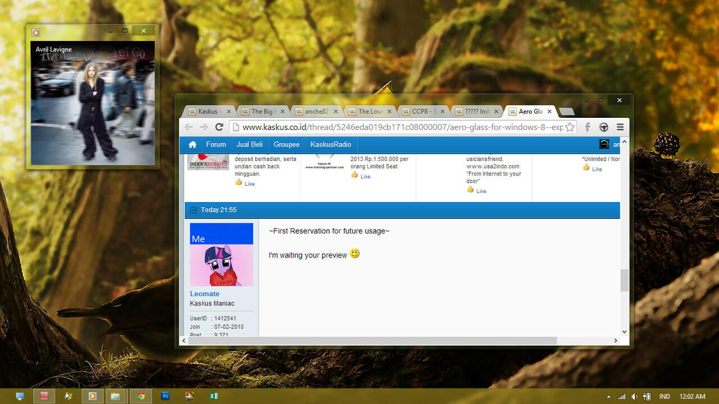Click the round extension icon beside Facebook

pyautogui.click(x=604, y=127)
